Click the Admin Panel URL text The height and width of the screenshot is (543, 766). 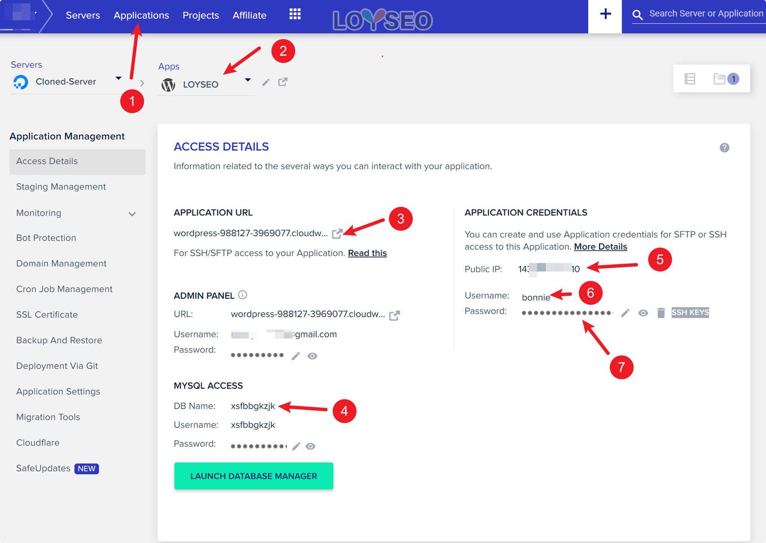click(308, 314)
